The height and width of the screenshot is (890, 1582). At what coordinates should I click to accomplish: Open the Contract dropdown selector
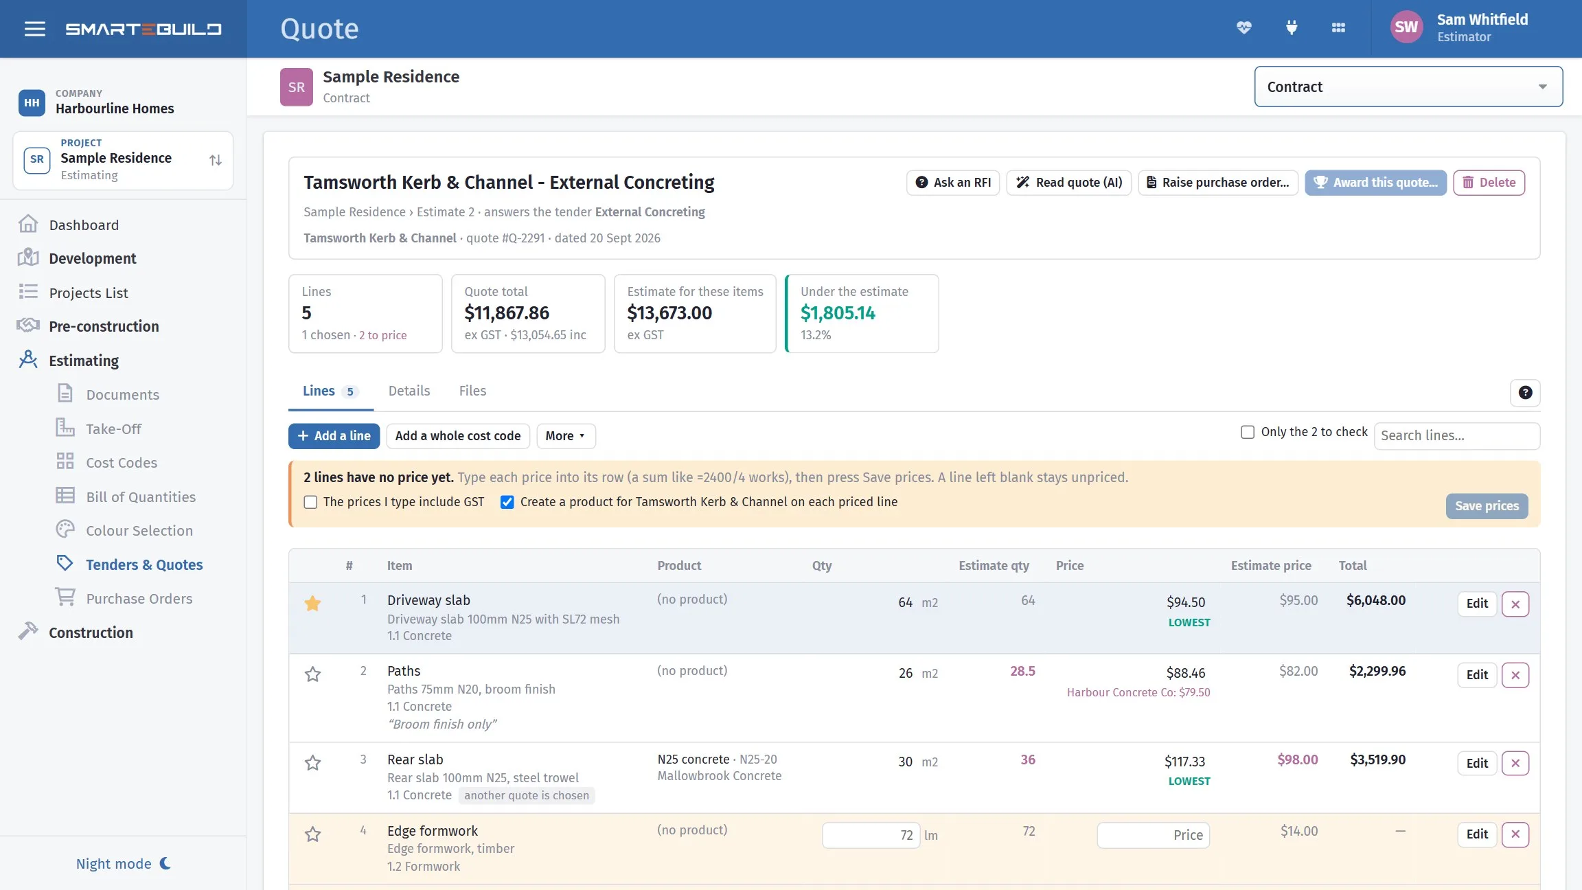1408,87
